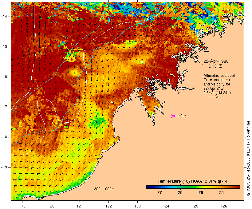Click the '0.5m/s (1kt 24h)' scale label

tap(217, 93)
